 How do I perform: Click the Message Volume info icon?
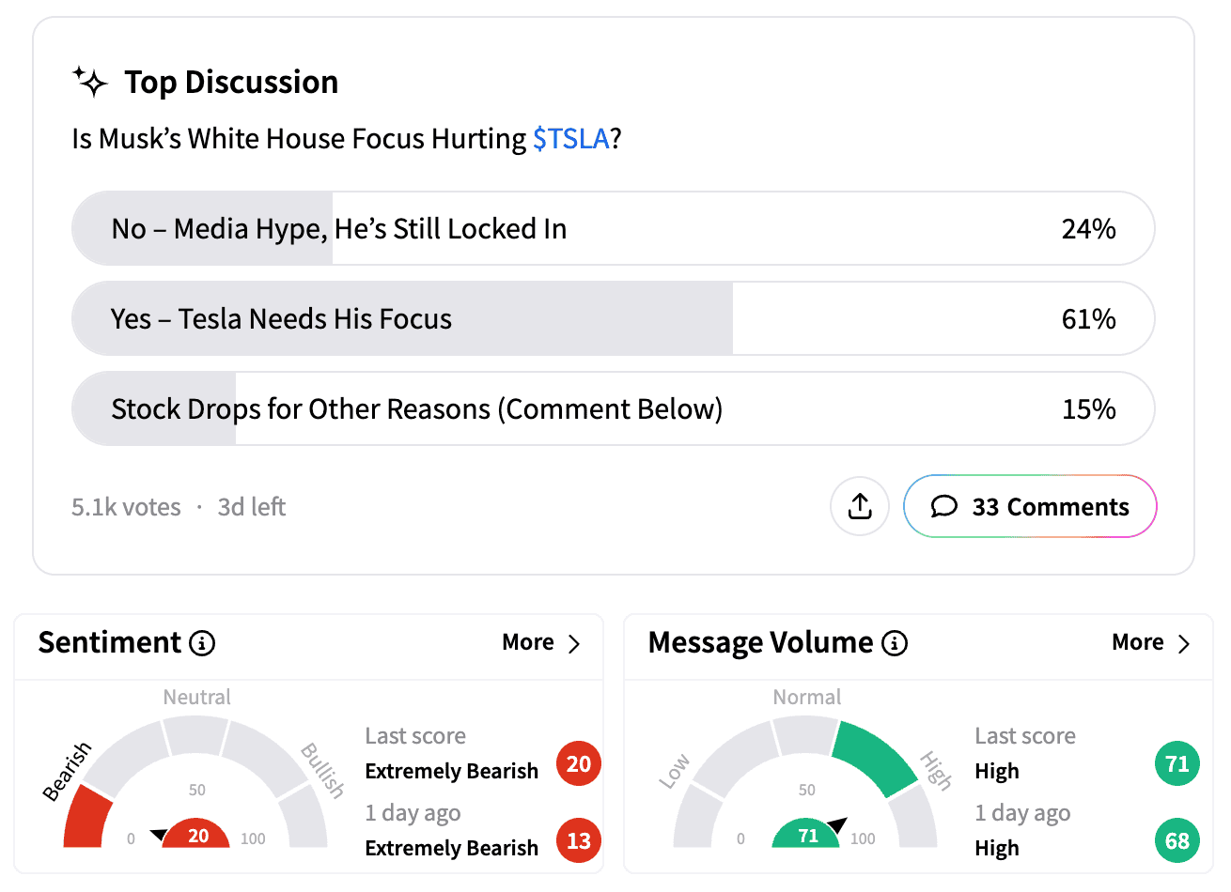895,643
